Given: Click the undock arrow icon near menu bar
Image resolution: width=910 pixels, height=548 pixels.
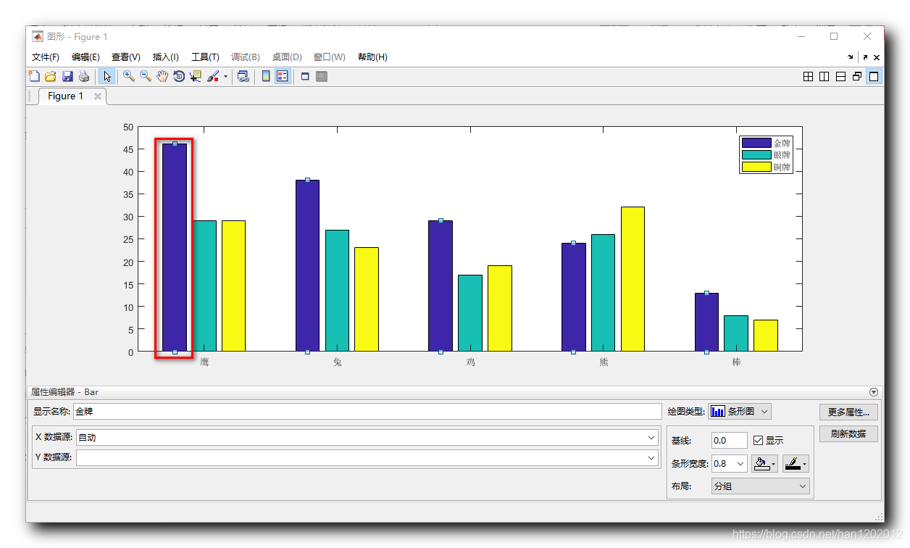Looking at the screenshot, I should [x=865, y=57].
